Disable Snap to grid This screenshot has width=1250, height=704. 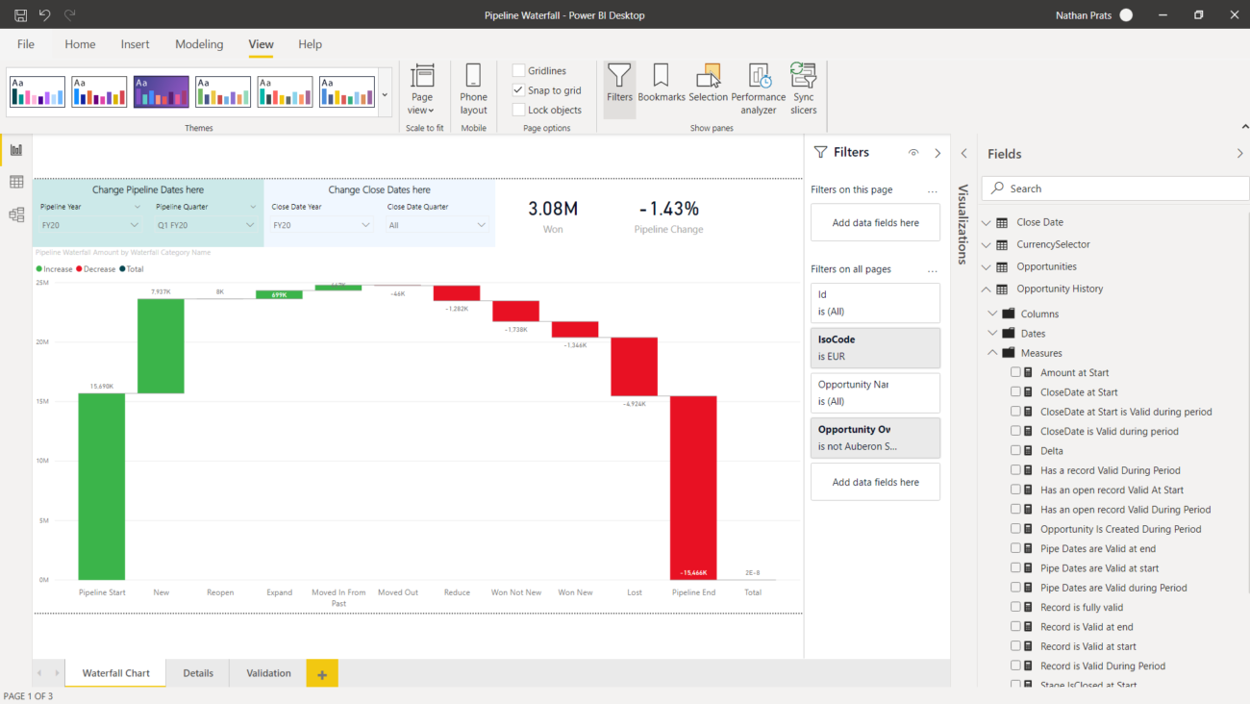[517, 89]
